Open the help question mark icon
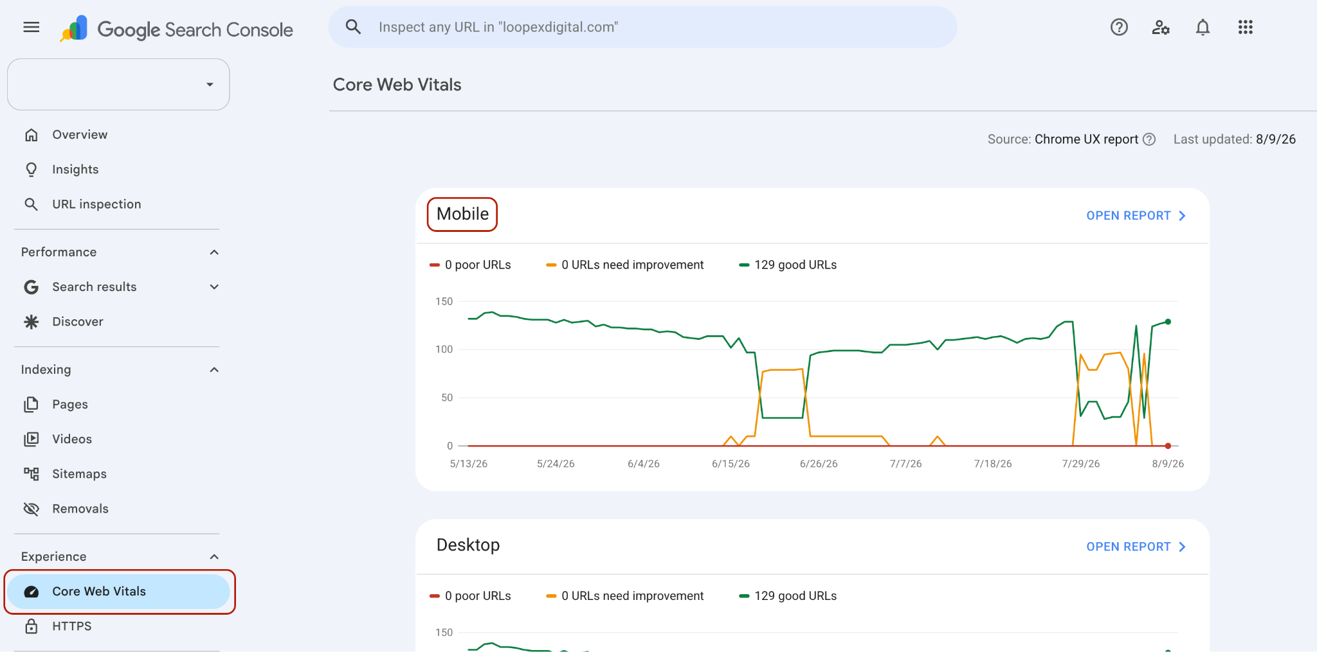This screenshot has width=1317, height=652. click(1119, 27)
